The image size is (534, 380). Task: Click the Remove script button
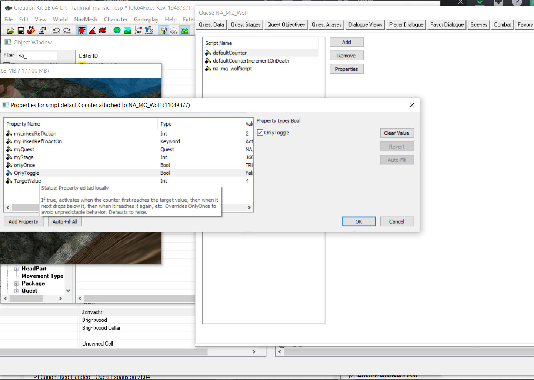click(347, 56)
